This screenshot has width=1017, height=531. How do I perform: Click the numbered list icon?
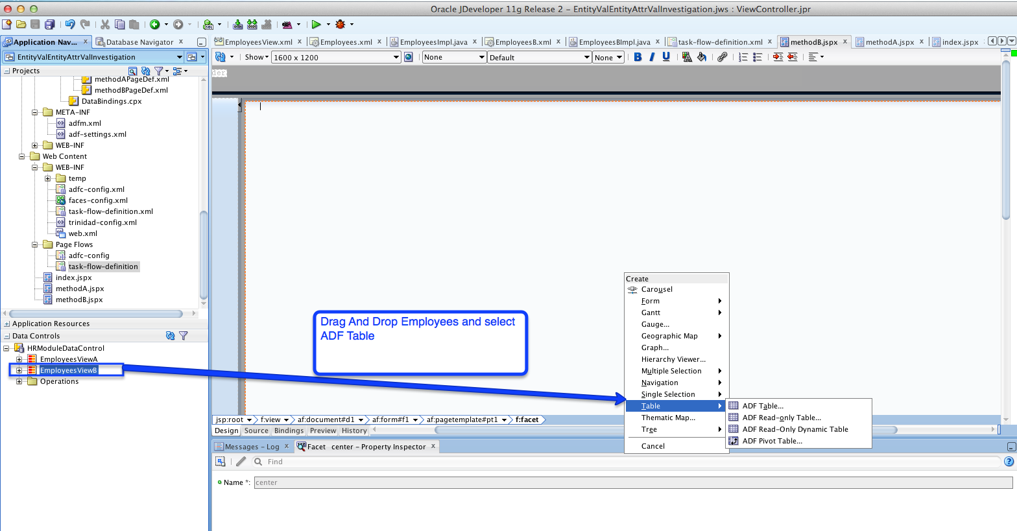point(743,57)
